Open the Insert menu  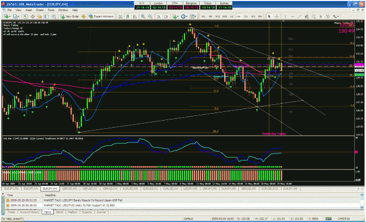click(x=29, y=10)
